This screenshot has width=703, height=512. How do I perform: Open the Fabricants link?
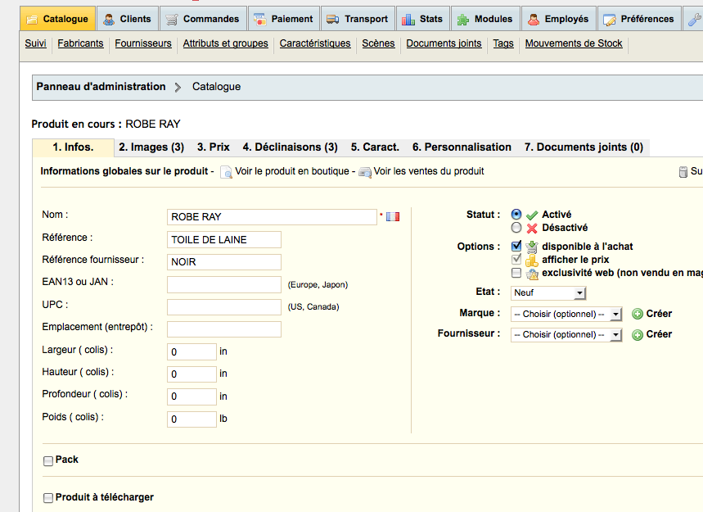tap(80, 43)
